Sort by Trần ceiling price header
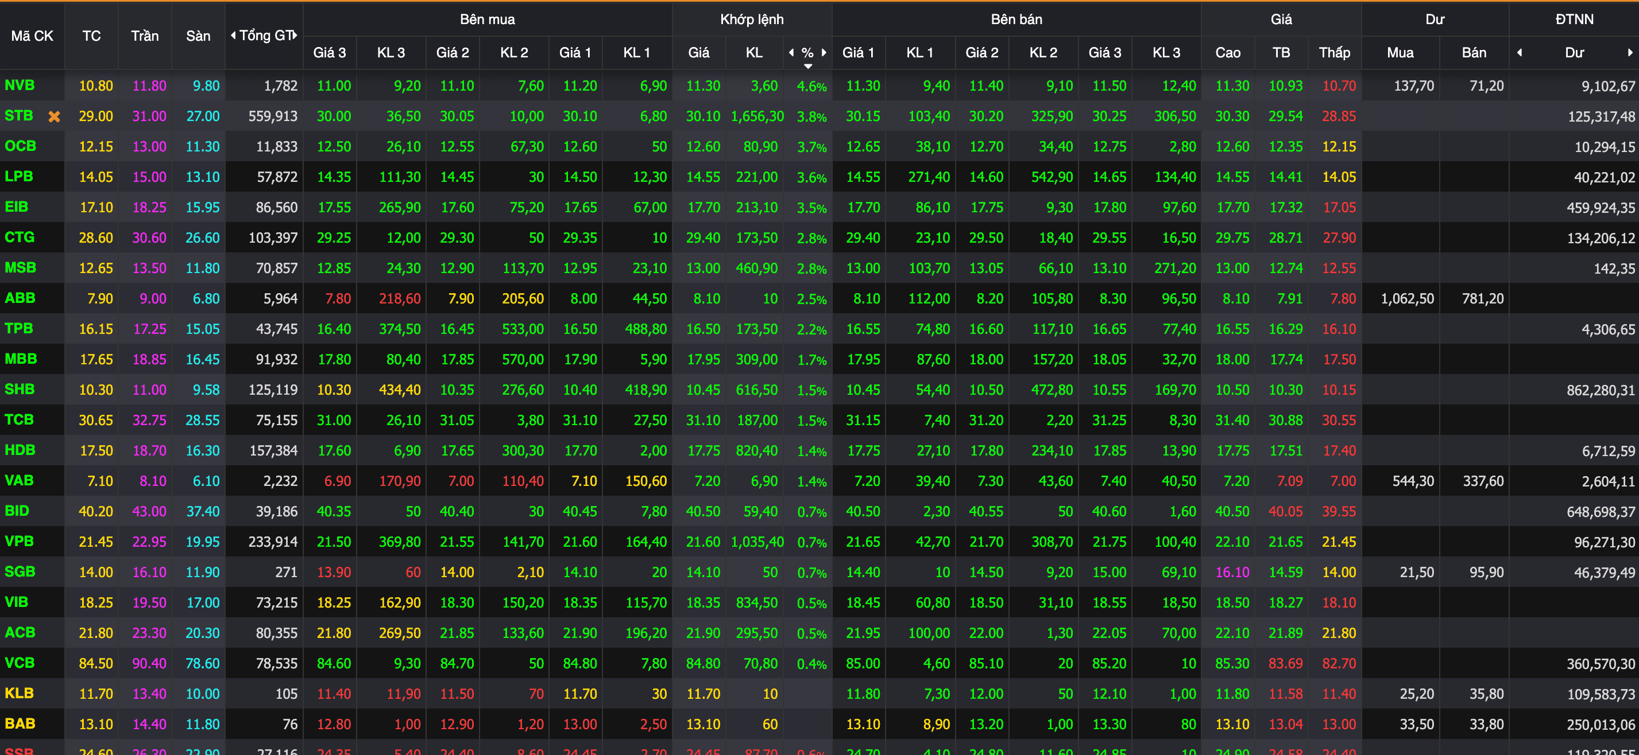 (145, 36)
